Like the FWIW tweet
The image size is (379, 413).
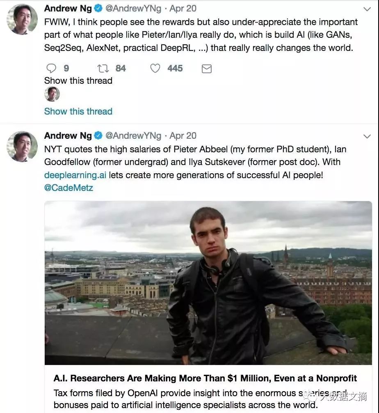[x=155, y=68]
